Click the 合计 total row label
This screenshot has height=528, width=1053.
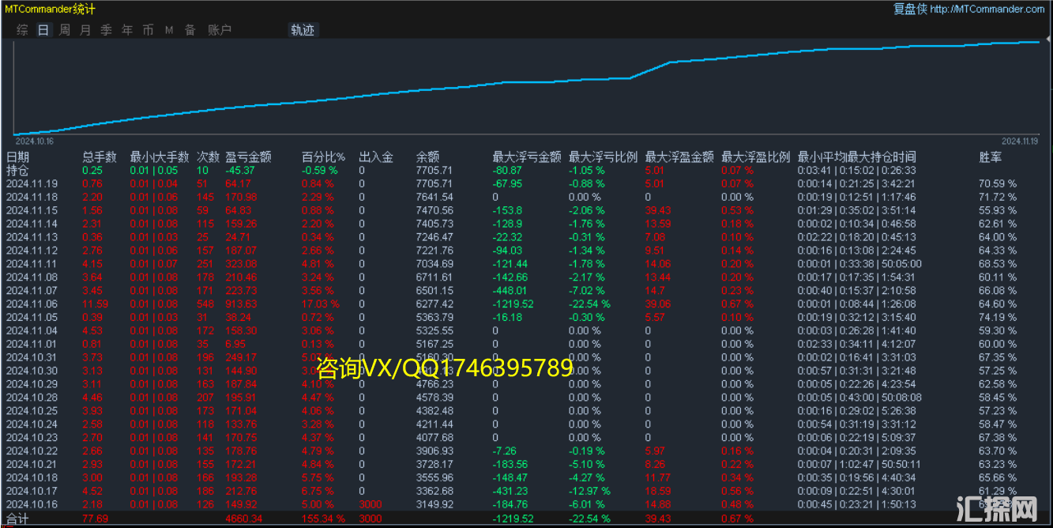pos(17,519)
